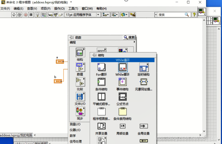
Task: Click the Step Over button
Action: [x=56, y=14]
